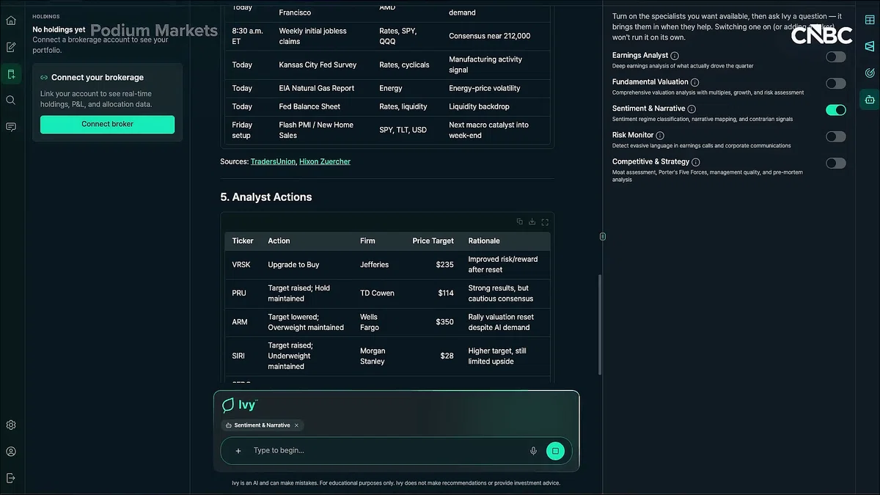The width and height of the screenshot is (880, 495).
Task: Click the microphone voice input icon
Action: pyautogui.click(x=533, y=451)
